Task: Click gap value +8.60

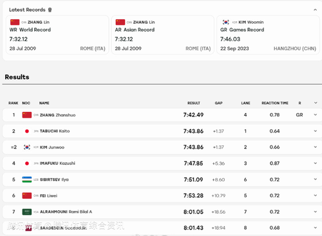Action: (218, 179)
